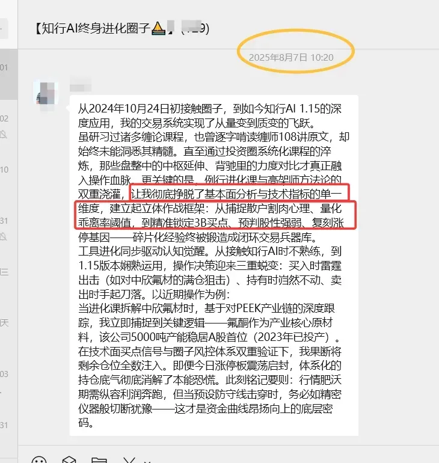
Task: Open the highlighted chat with time ending 01
Action: (9, 75)
